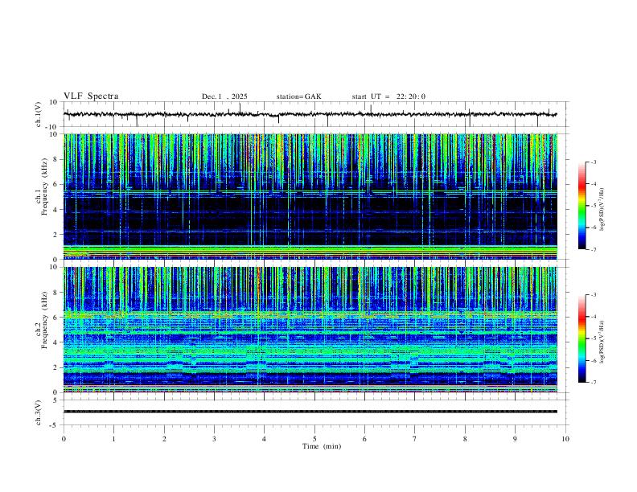Click the ch.1 voltage waveform trace

pyautogui.click(x=310, y=114)
